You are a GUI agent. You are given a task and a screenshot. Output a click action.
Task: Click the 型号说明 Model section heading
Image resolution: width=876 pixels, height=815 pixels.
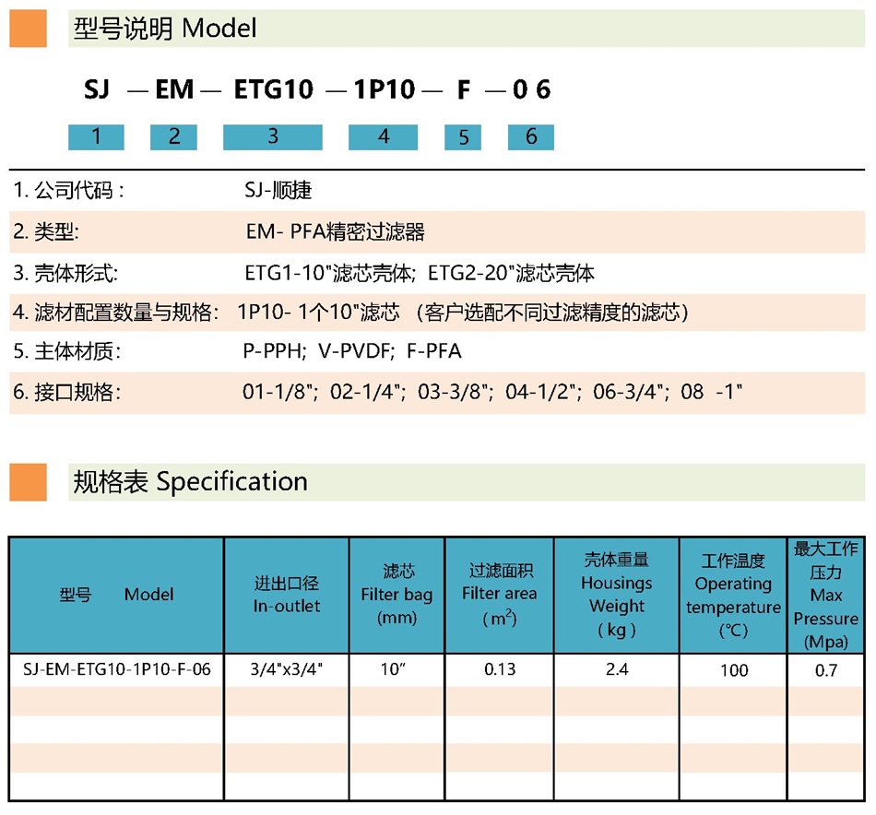pos(164,29)
